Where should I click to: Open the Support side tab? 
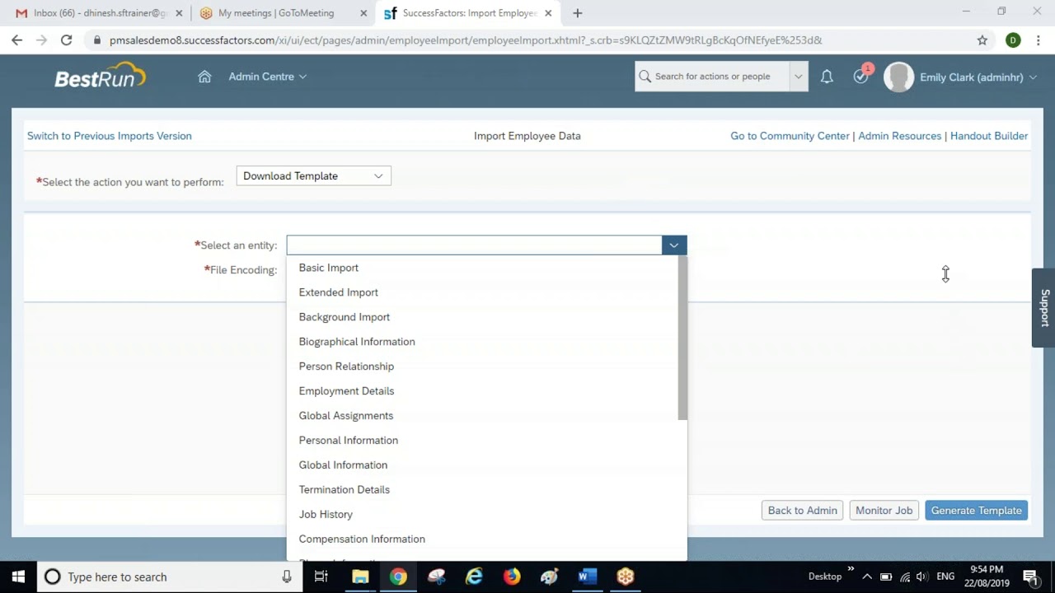tap(1044, 308)
